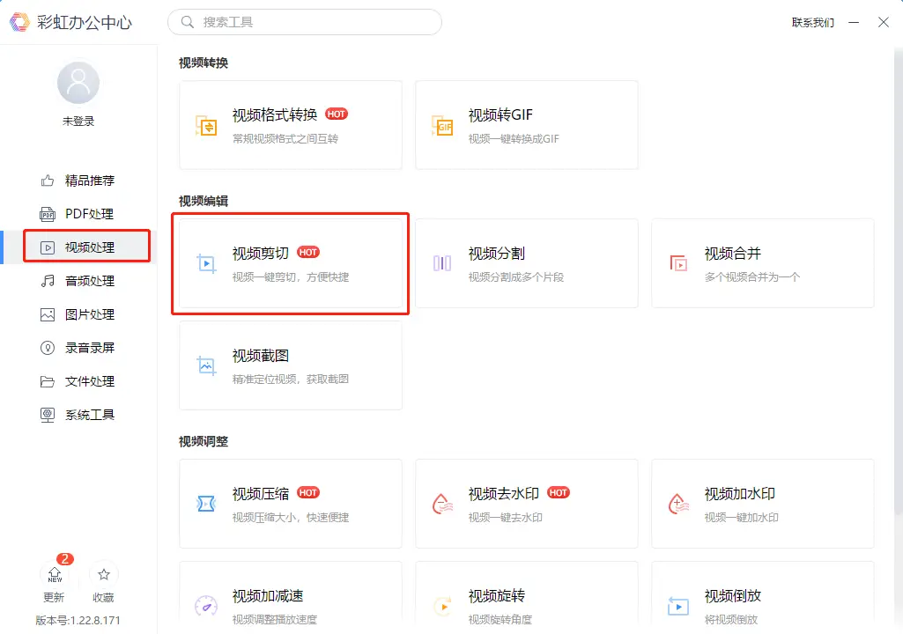
Task: Click the 视频剪切 crop icon
Action: click(x=206, y=264)
